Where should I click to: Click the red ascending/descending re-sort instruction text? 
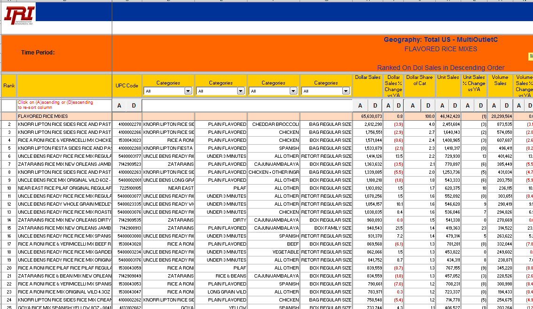coord(55,105)
